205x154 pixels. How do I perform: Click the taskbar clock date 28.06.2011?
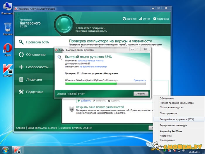coord(194,152)
